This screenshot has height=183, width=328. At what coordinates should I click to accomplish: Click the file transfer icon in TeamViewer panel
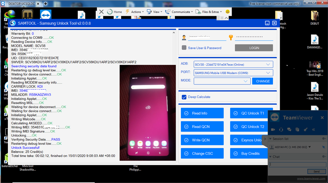click(x=297, y=130)
